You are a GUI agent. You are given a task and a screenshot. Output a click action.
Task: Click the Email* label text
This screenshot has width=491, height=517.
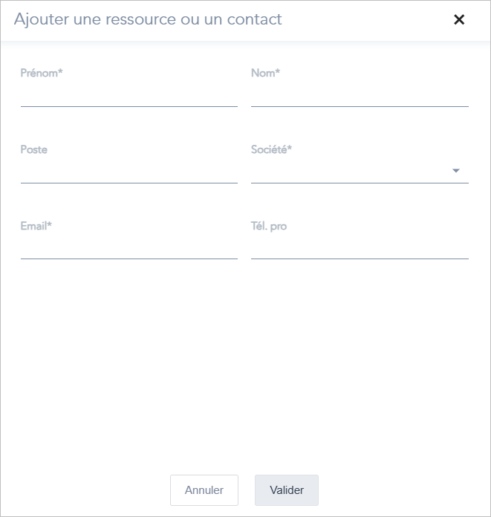click(36, 226)
